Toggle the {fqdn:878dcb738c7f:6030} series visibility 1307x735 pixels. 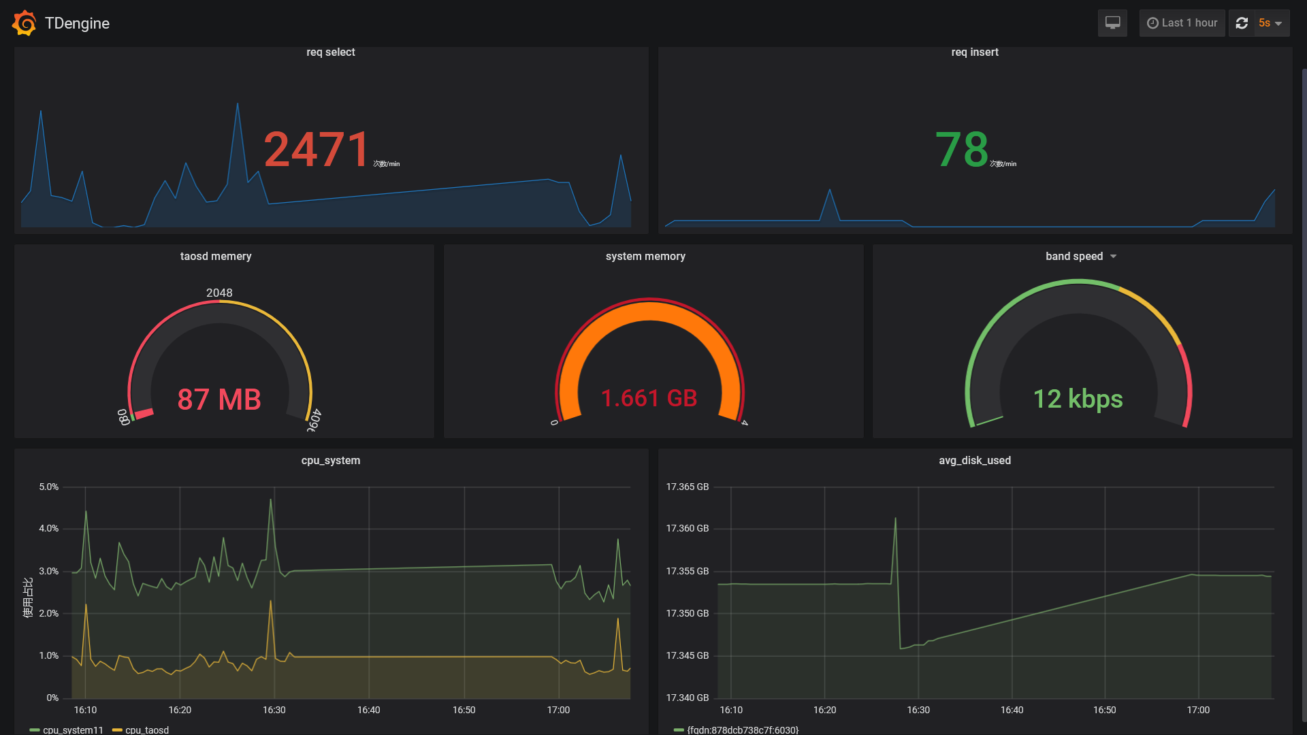742,730
